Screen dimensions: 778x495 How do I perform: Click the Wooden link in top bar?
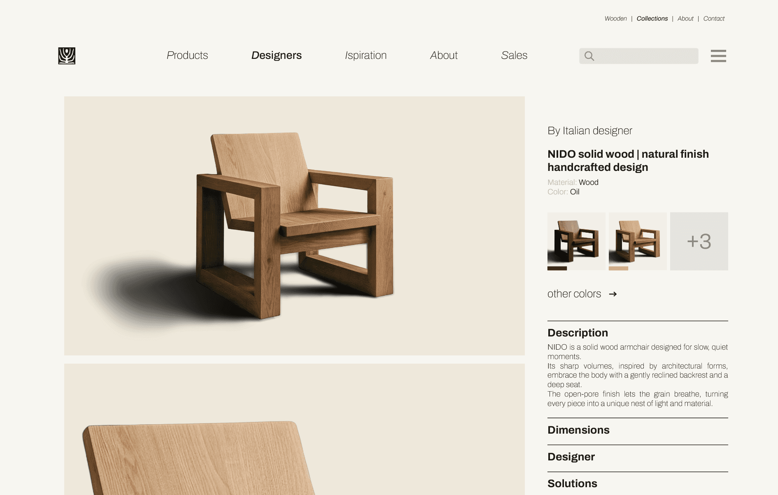615,19
